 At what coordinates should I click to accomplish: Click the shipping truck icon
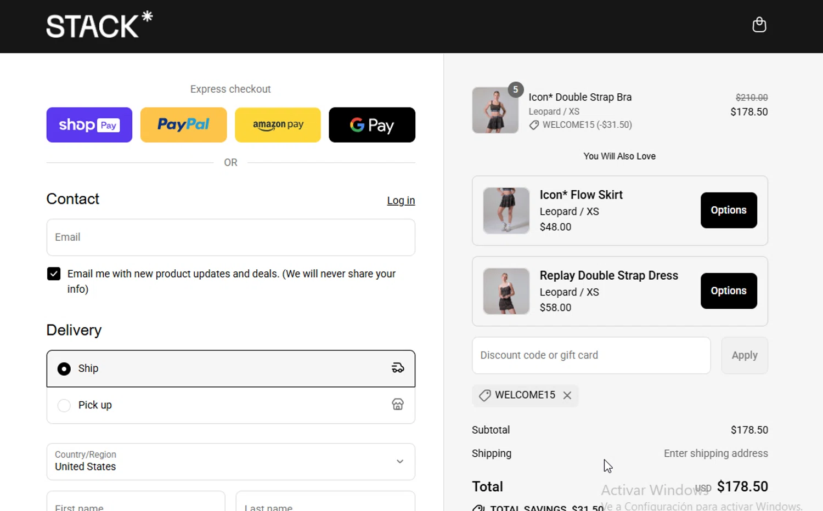[x=398, y=368]
